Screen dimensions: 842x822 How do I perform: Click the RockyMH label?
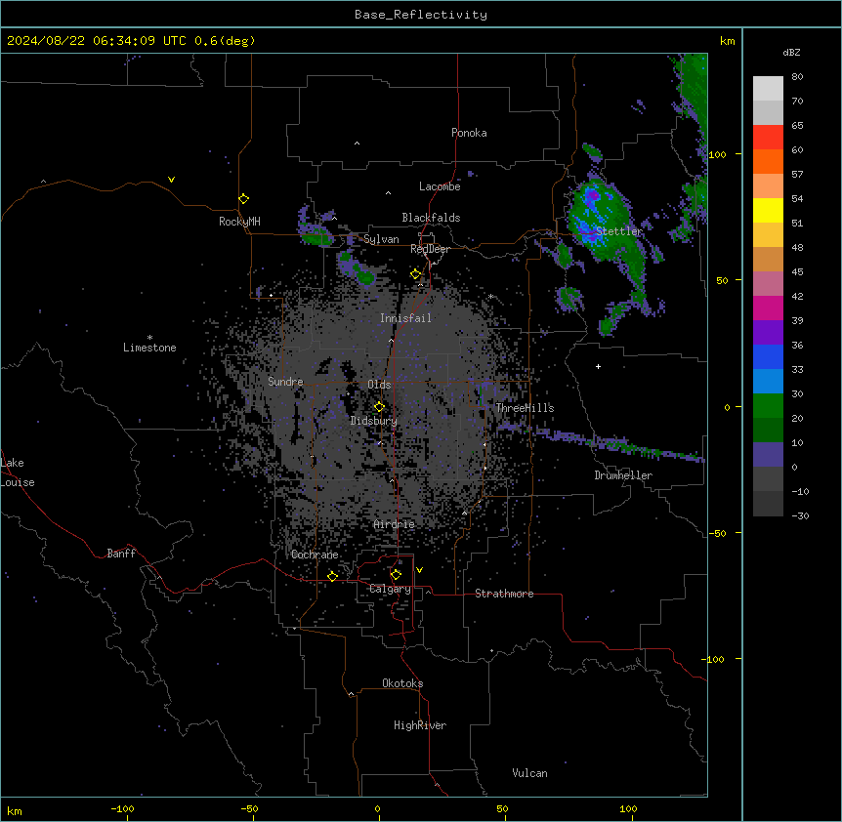239,222
